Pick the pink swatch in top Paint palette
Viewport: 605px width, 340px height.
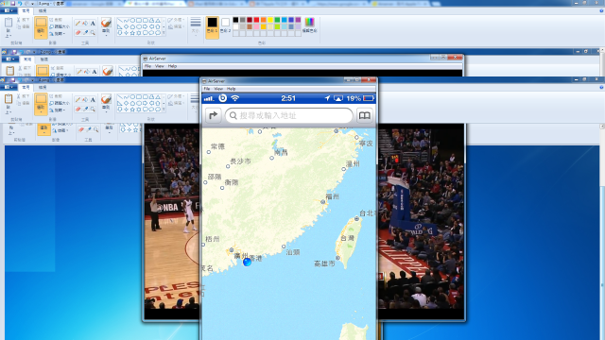pos(256,27)
